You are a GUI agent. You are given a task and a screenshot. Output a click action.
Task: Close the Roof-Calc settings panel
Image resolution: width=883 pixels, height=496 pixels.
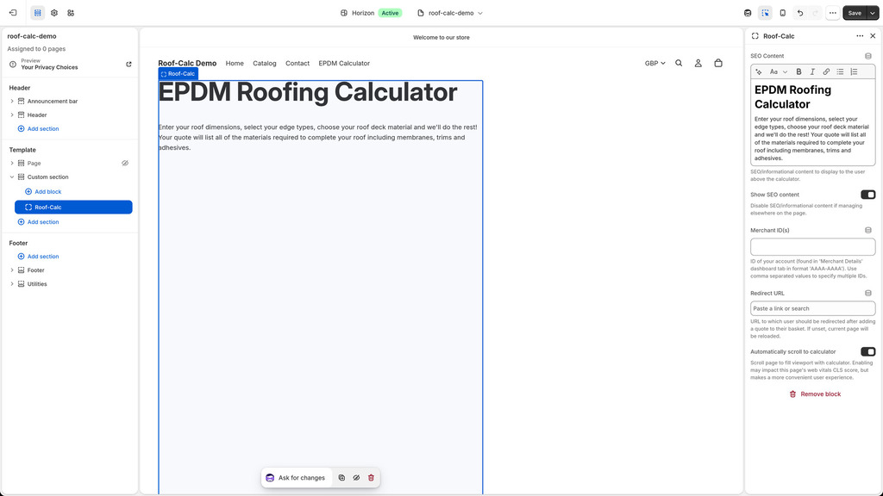point(873,36)
